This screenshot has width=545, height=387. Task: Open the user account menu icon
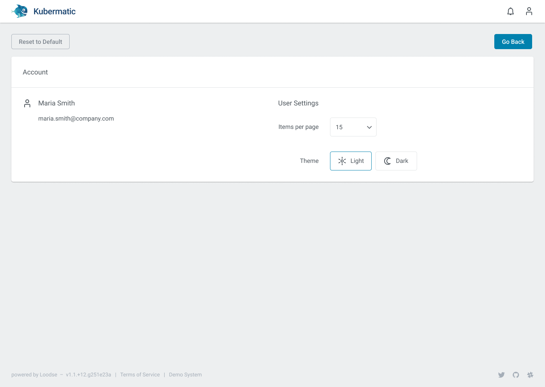(529, 11)
